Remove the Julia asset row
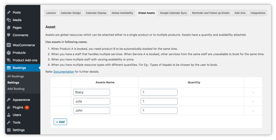276x140 pixels. coord(253,101)
